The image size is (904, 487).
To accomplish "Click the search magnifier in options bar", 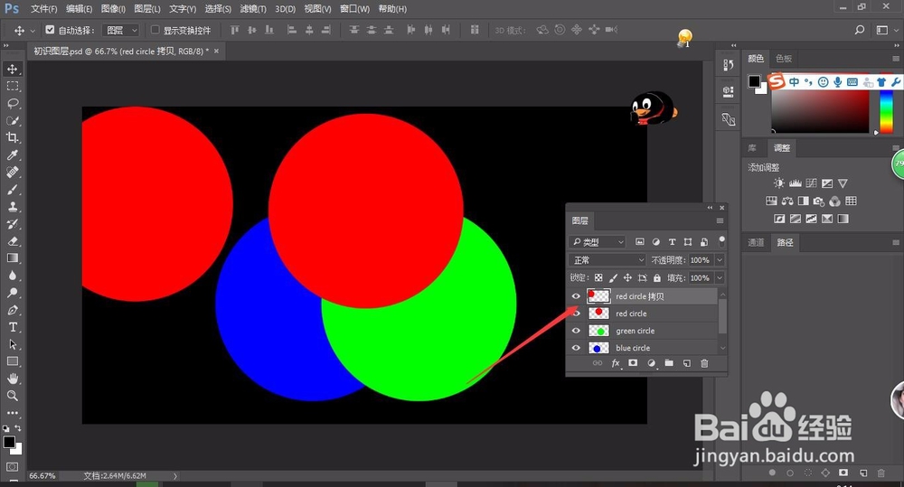I will click(x=860, y=30).
